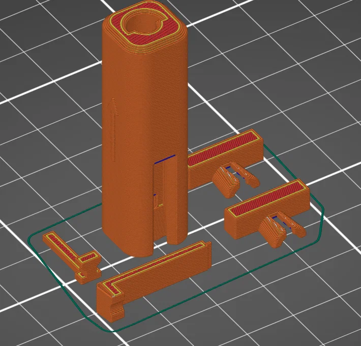This screenshot has height=346, width=361.
Task: Select the small L-shaped bracket part
Action: [72, 257]
